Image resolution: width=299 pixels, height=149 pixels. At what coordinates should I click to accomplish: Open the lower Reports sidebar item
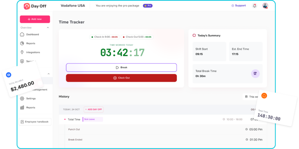point(31,107)
